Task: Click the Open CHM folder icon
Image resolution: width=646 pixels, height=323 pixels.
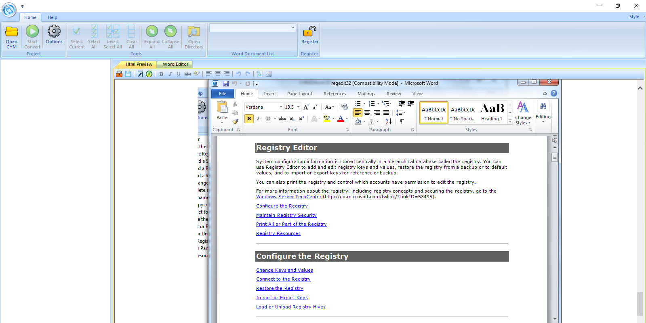Action: (x=11, y=32)
